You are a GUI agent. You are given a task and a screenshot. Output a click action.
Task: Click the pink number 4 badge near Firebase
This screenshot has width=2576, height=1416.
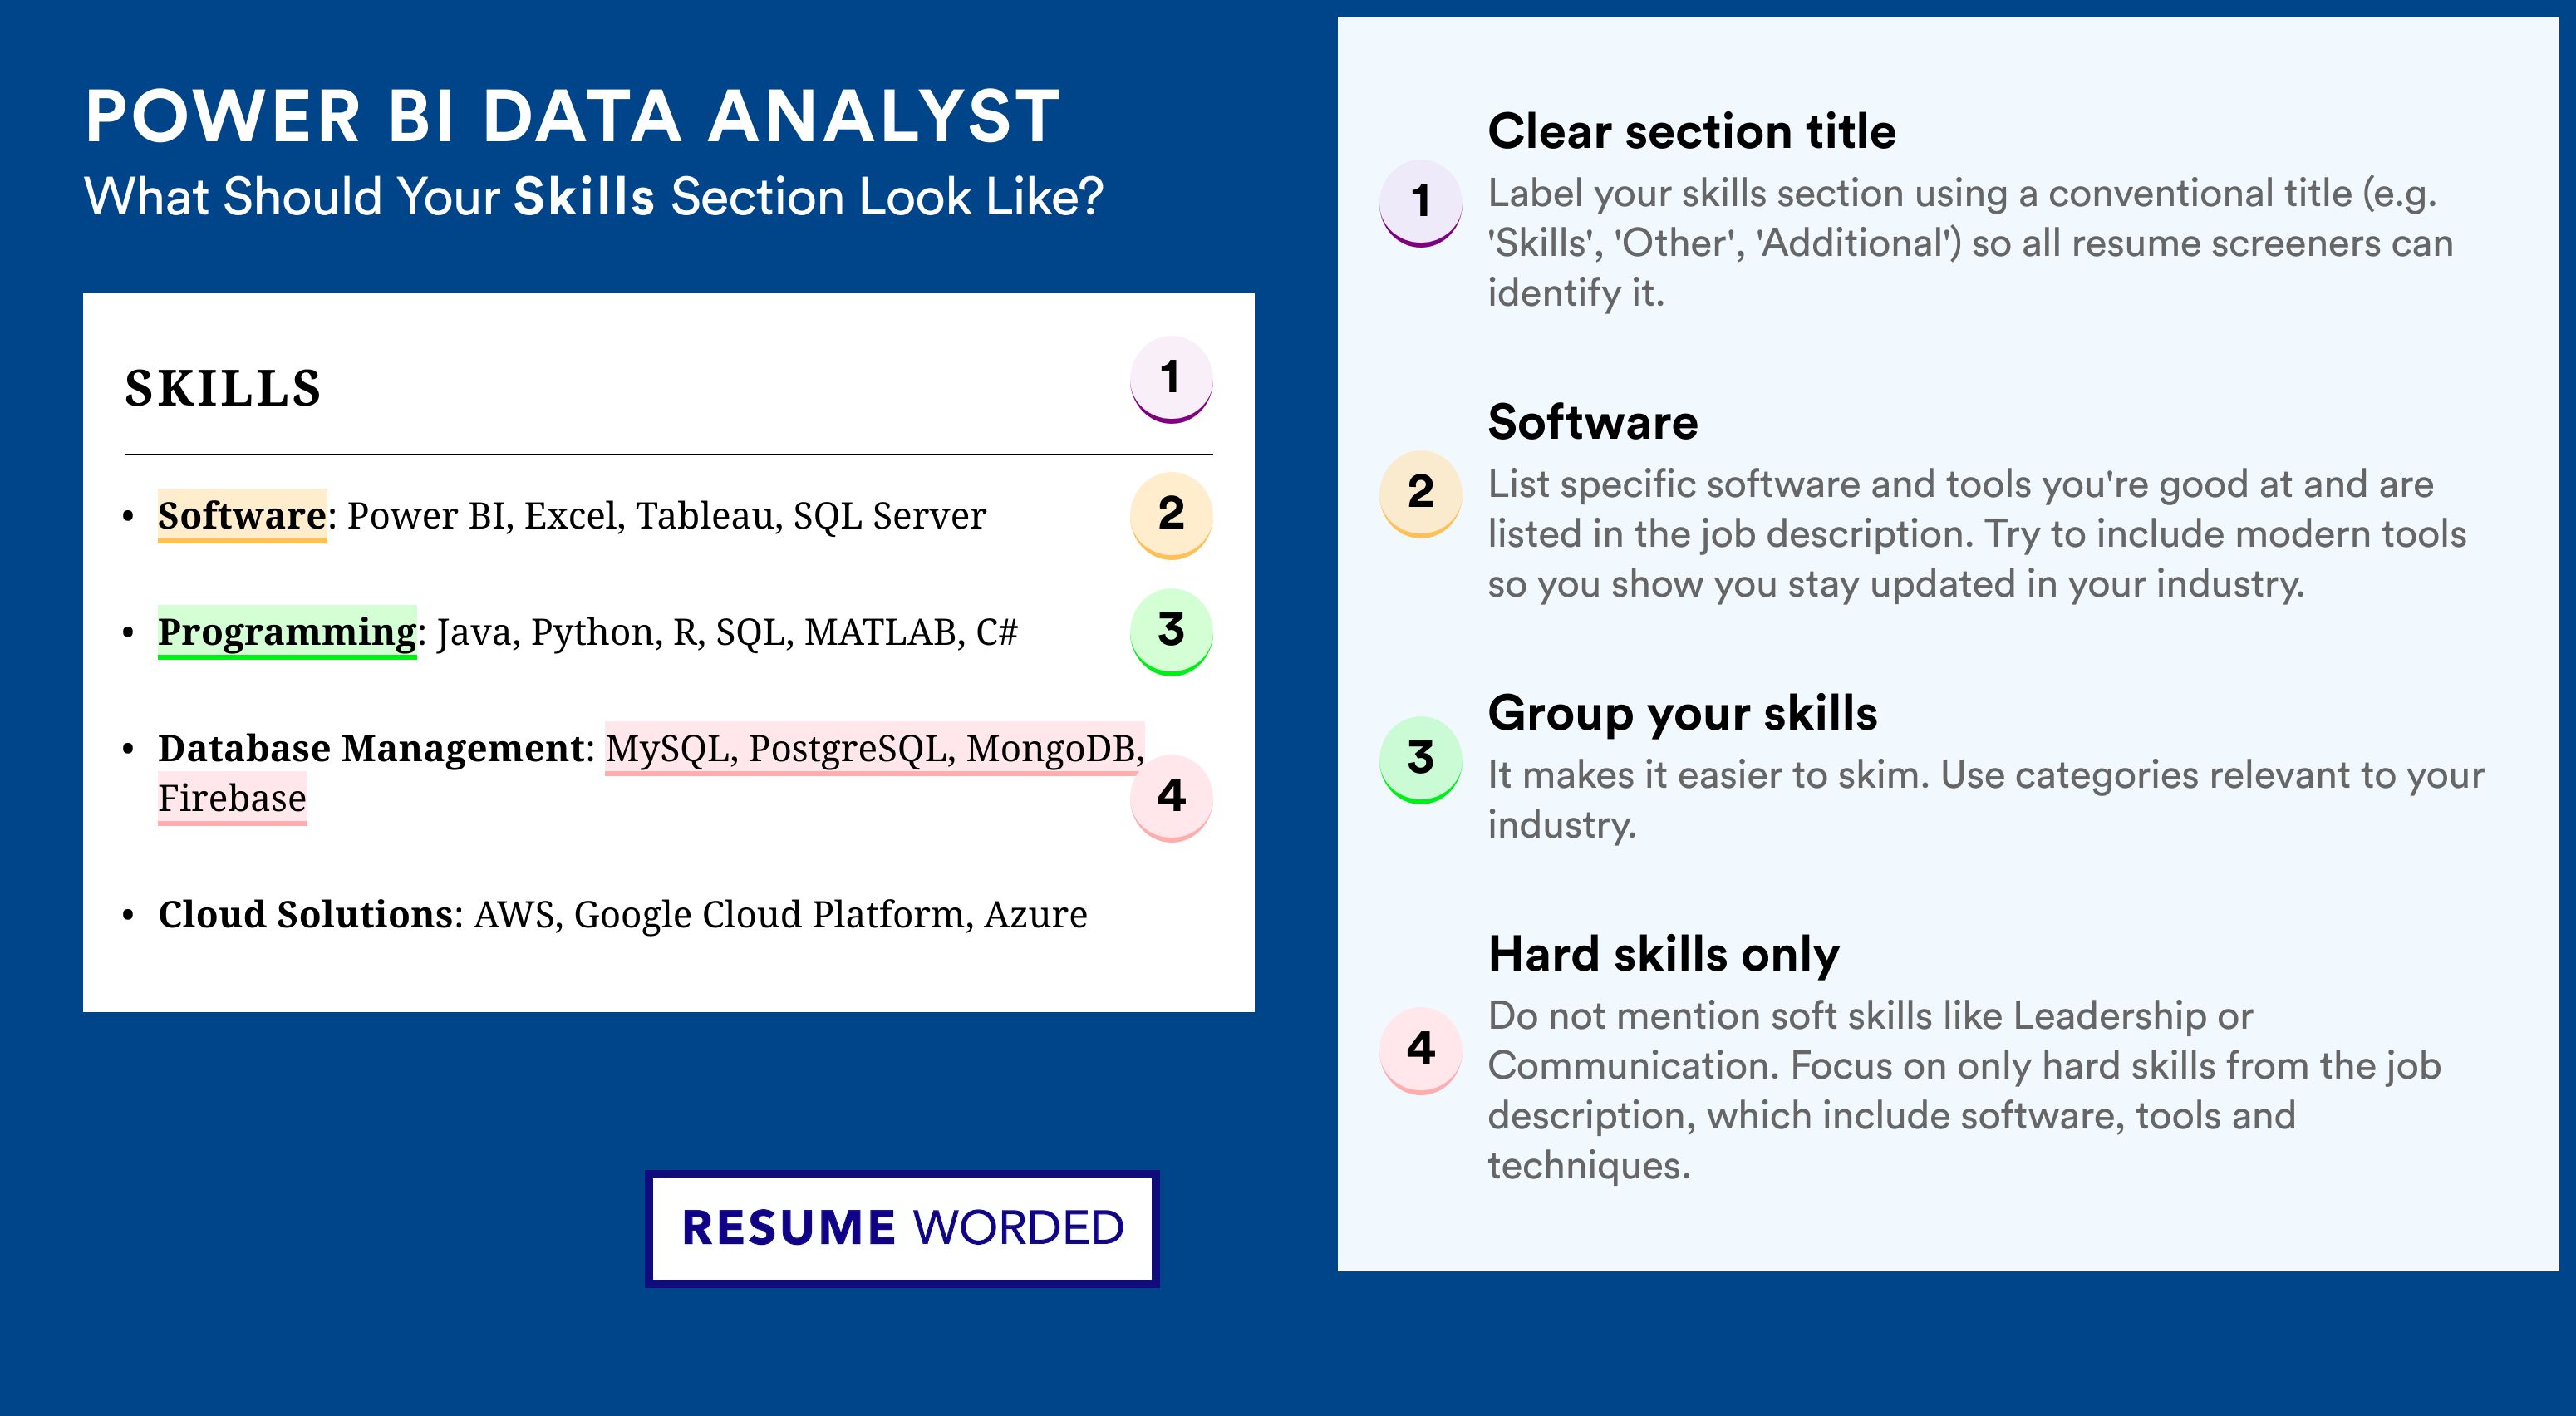point(1171,798)
